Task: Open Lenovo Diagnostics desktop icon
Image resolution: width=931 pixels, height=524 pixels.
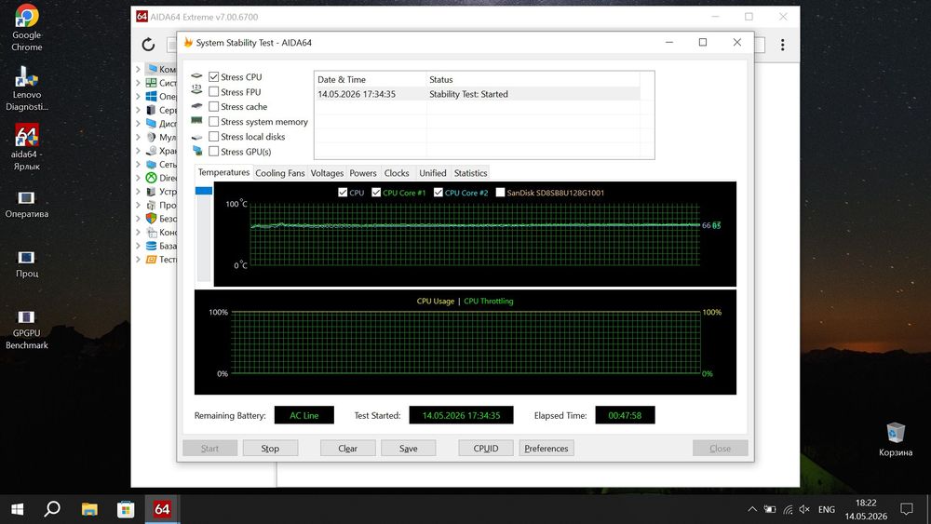Action: coord(27,88)
